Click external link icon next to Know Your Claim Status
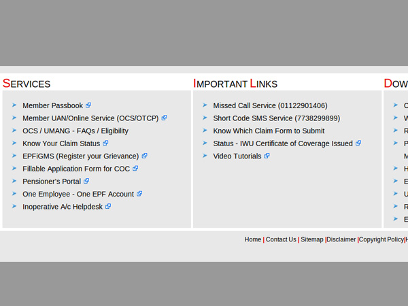The height and width of the screenshot is (306, 408). click(105, 143)
